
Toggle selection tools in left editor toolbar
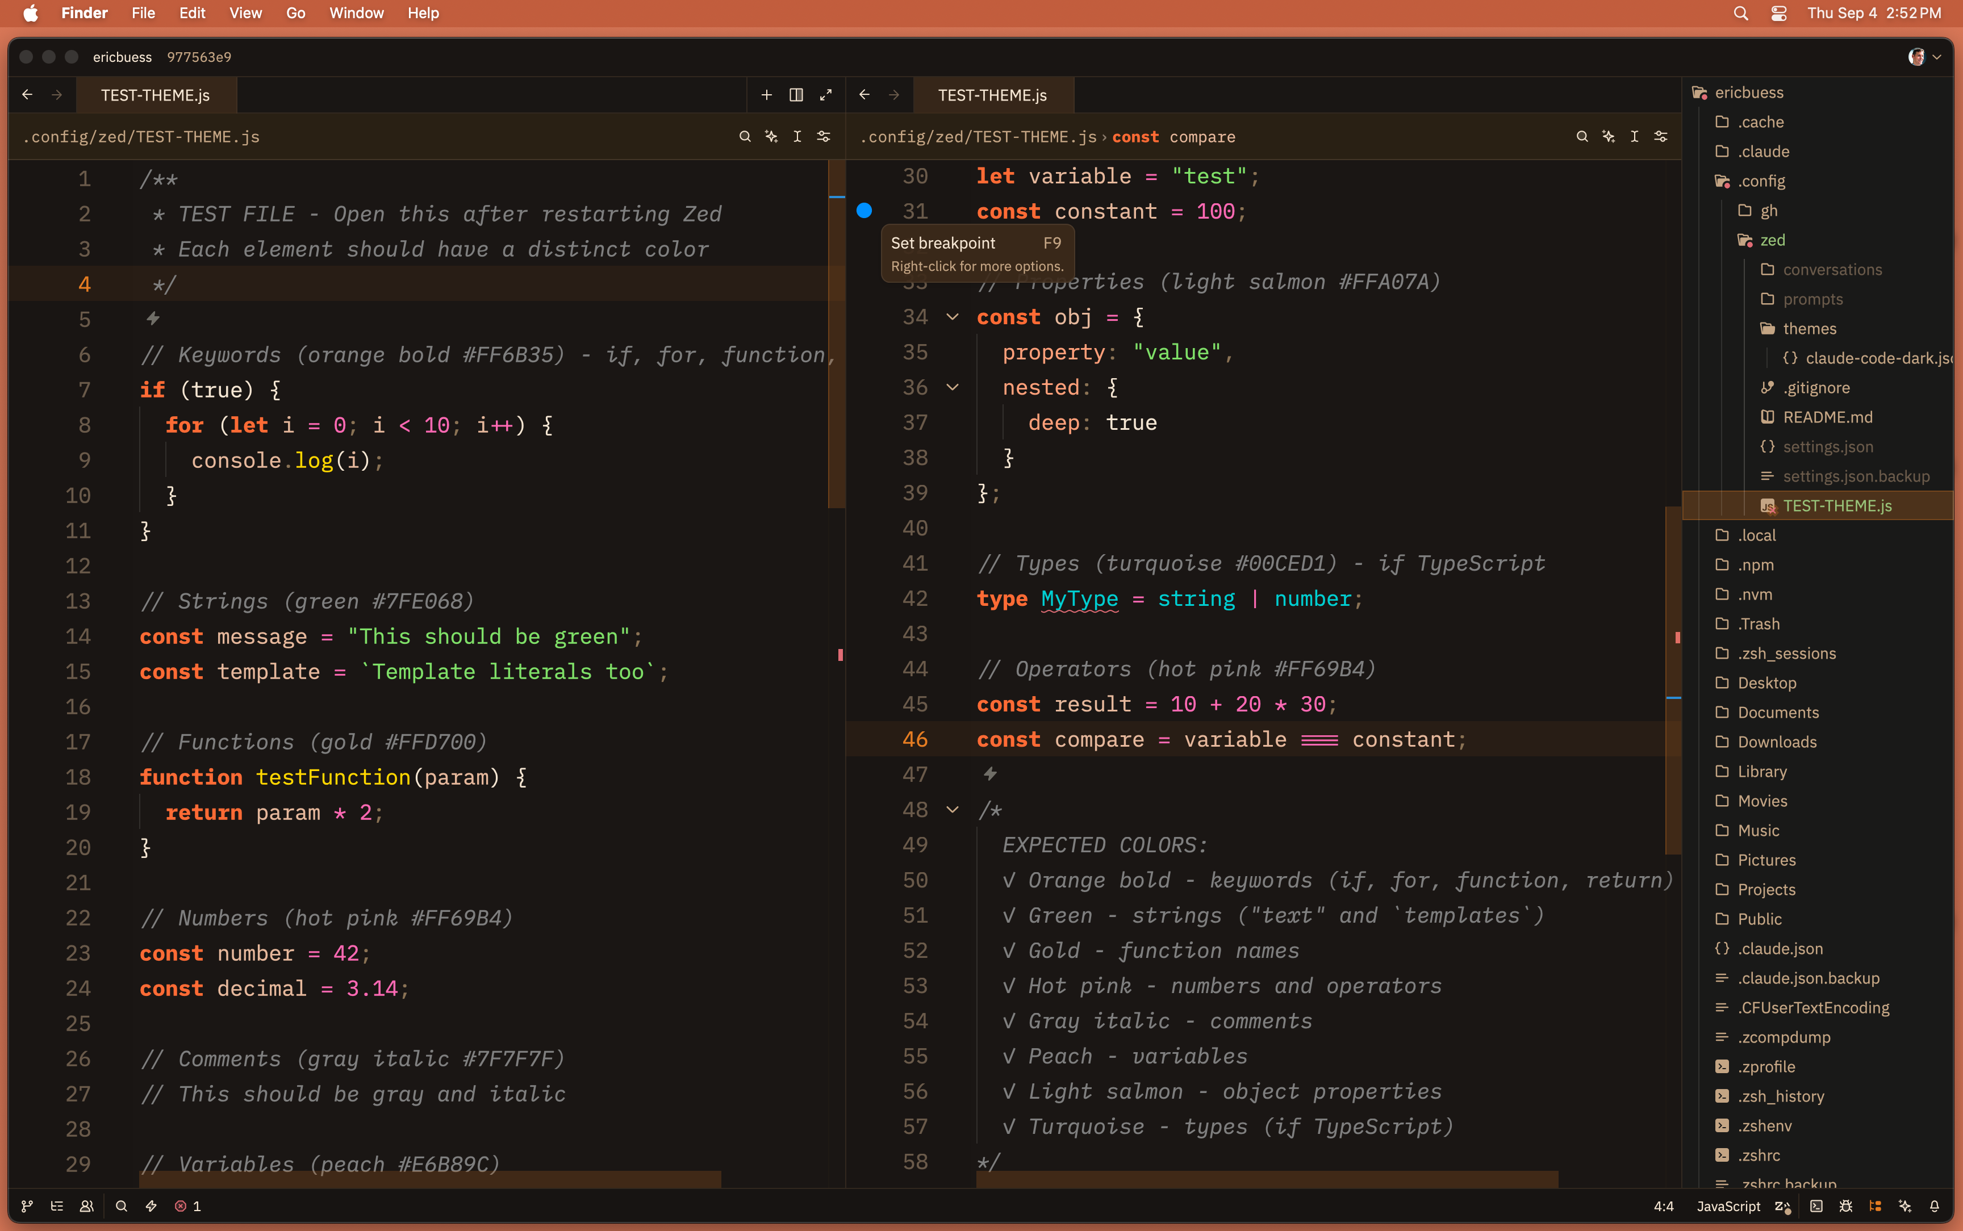click(797, 136)
